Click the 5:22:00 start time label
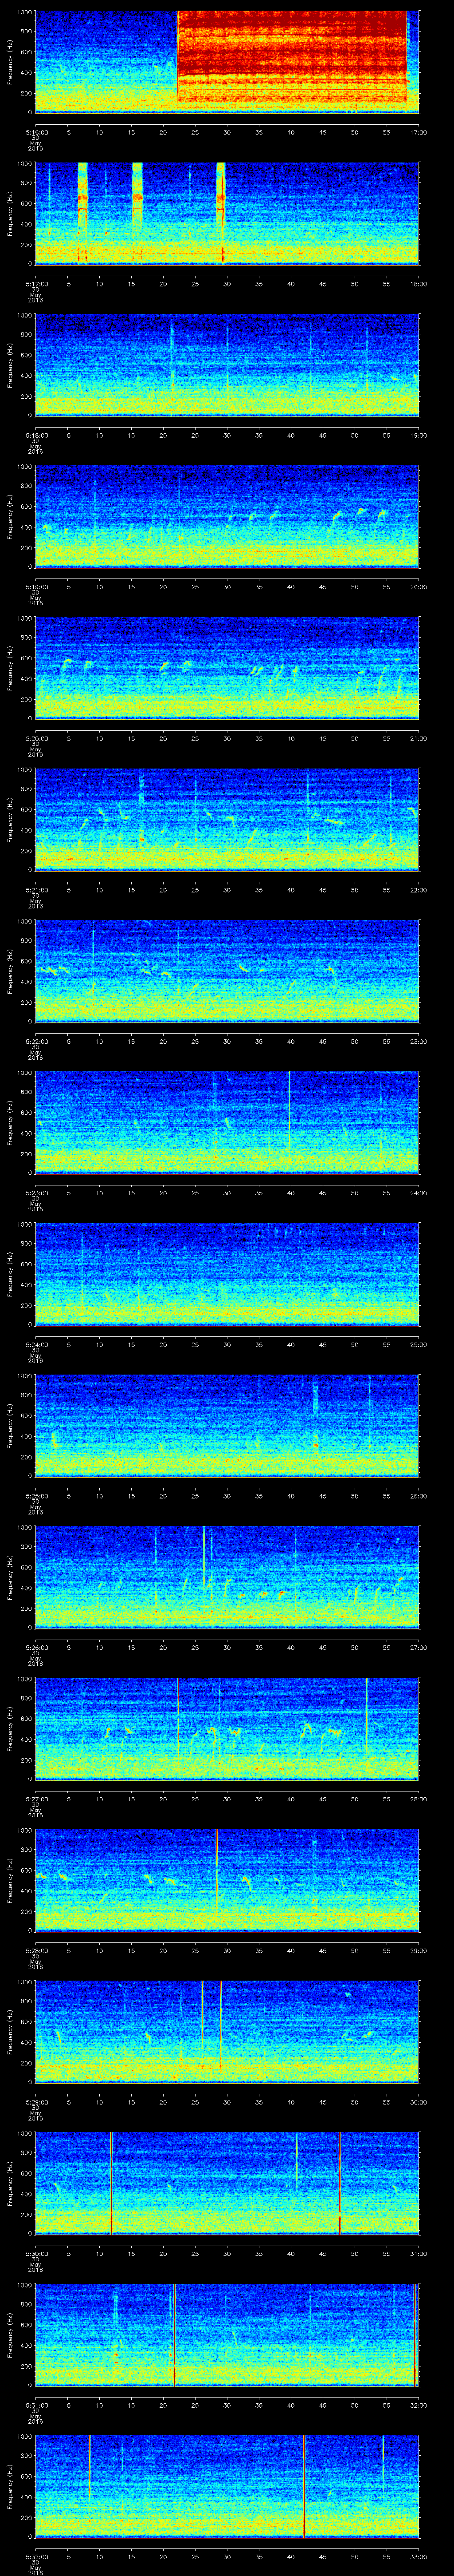454x2576 pixels. pyautogui.click(x=36, y=1041)
